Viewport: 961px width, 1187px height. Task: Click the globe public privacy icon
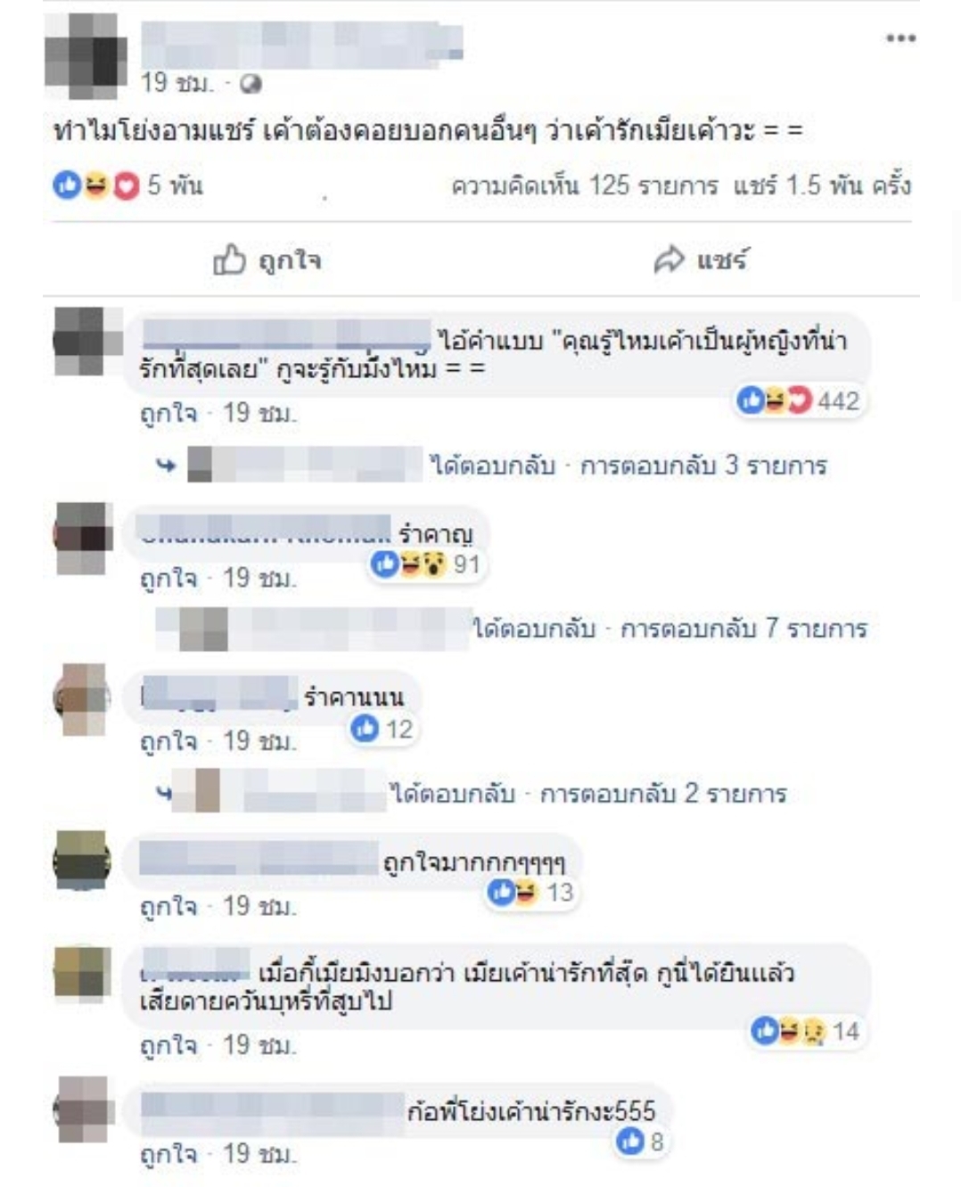252,84
